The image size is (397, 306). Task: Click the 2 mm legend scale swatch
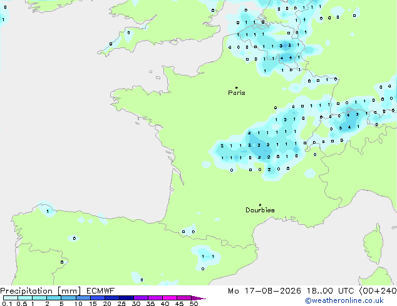[54, 298]
